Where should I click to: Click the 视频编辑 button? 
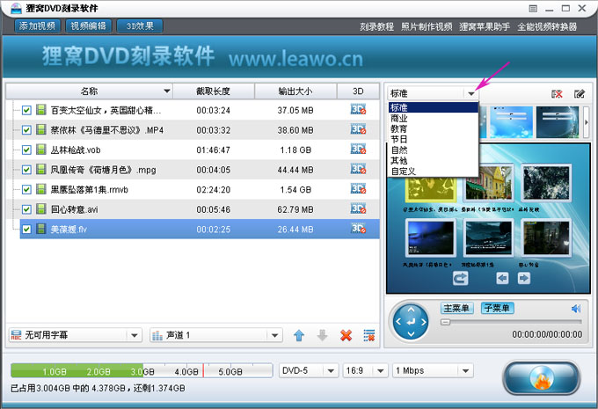[x=89, y=26]
